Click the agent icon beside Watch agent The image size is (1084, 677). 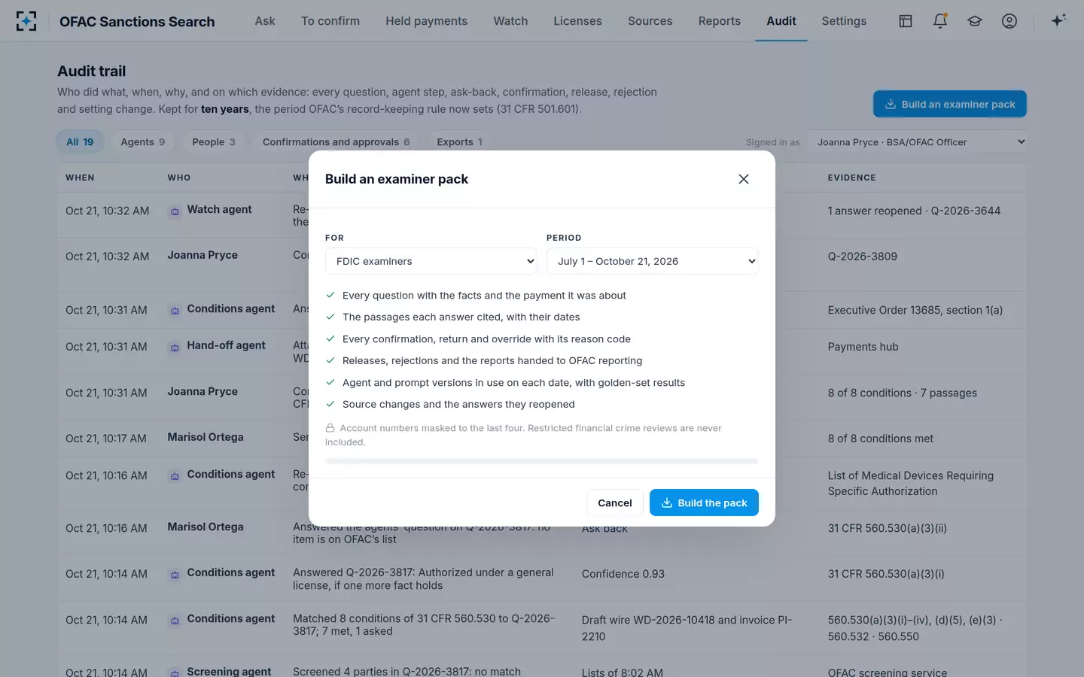coord(175,211)
